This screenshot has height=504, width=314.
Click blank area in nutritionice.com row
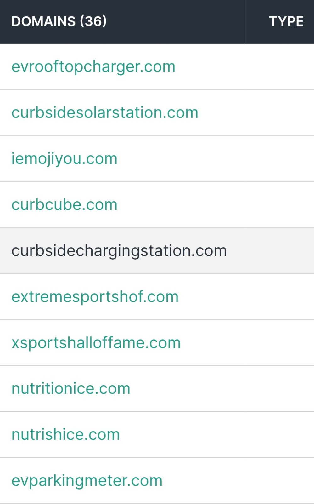coord(222,388)
